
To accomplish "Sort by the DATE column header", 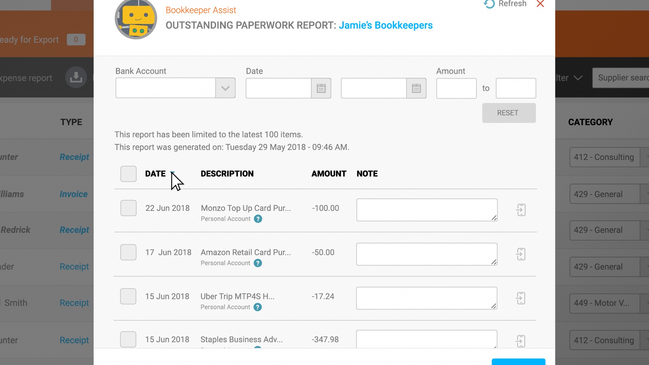I will (155, 174).
